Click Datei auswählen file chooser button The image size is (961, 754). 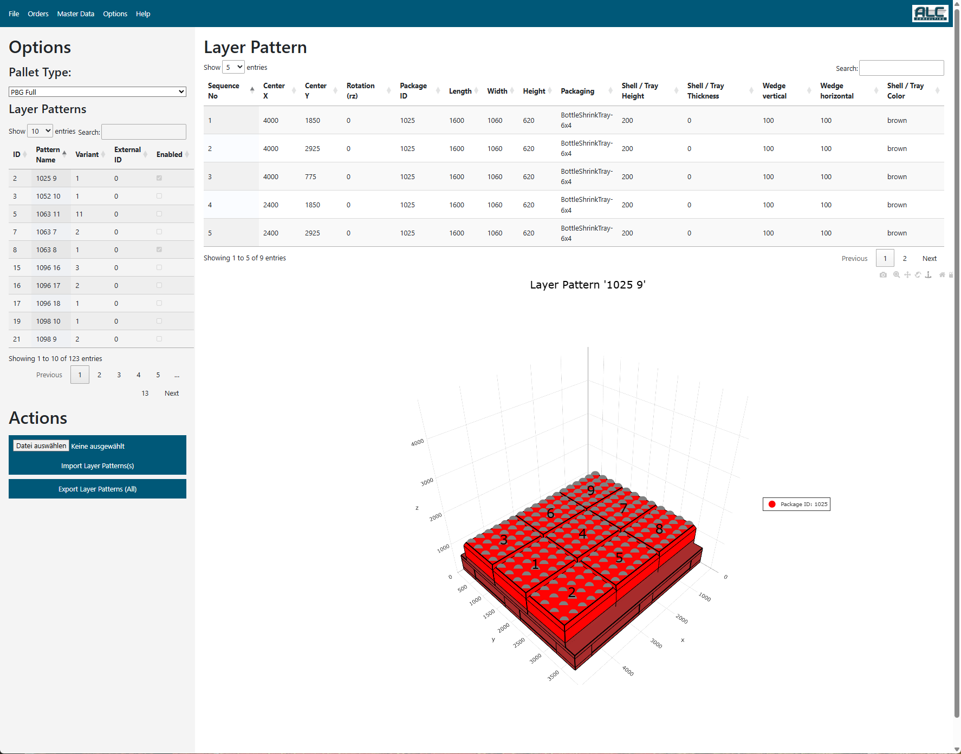[x=41, y=445]
